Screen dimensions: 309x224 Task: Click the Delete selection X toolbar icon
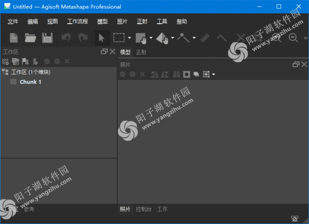(240, 38)
